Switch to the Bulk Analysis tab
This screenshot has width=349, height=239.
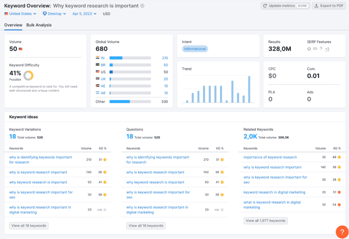tap(39, 25)
